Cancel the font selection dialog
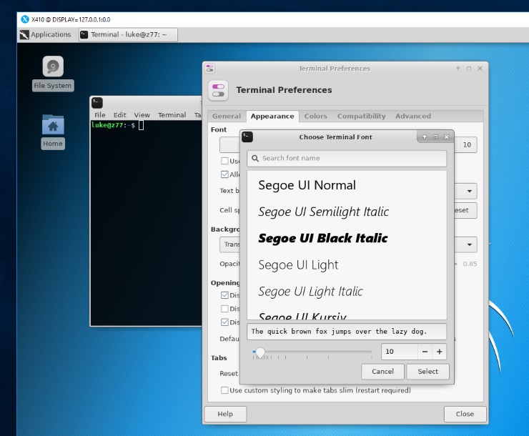 pyautogui.click(x=382, y=372)
